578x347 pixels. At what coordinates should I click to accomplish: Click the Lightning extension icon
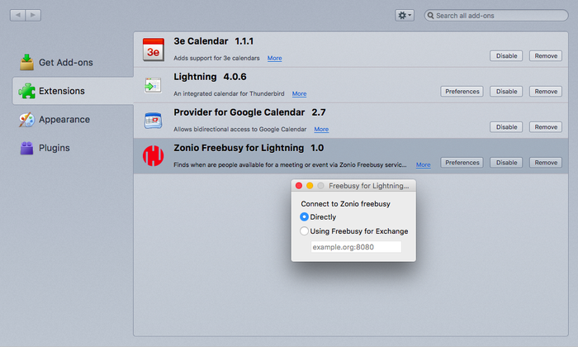coord(153,85)
